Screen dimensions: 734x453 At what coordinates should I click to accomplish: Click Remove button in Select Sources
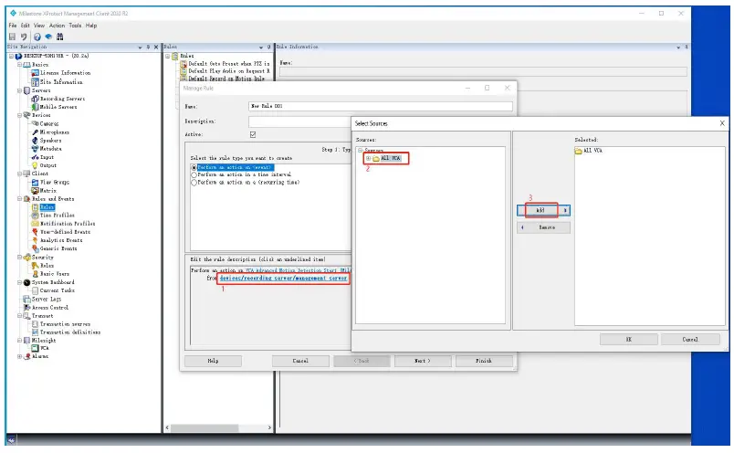pos(543,227)
